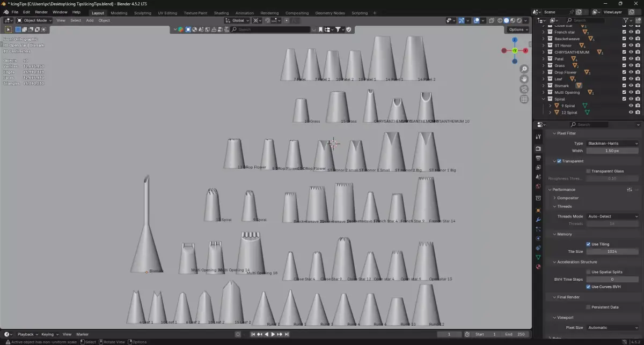Toggle the camera view icon
This screenshot has width=644, height=345.
(524, 89)
